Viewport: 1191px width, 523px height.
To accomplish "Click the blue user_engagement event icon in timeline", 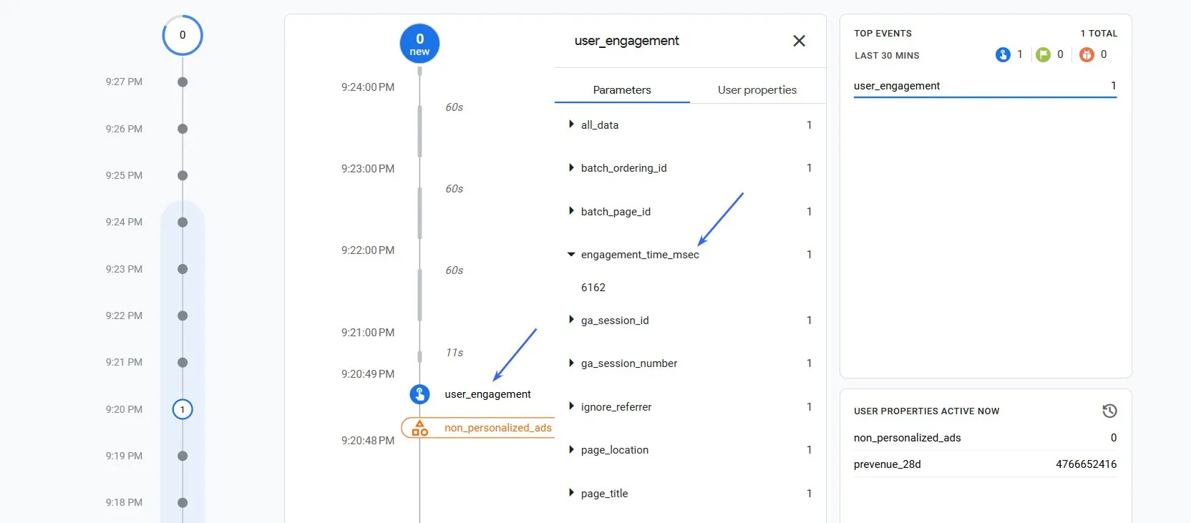I will pyautogui.click(x=419, y=394).
